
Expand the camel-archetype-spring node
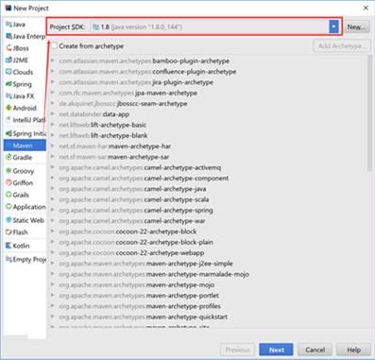53,210
